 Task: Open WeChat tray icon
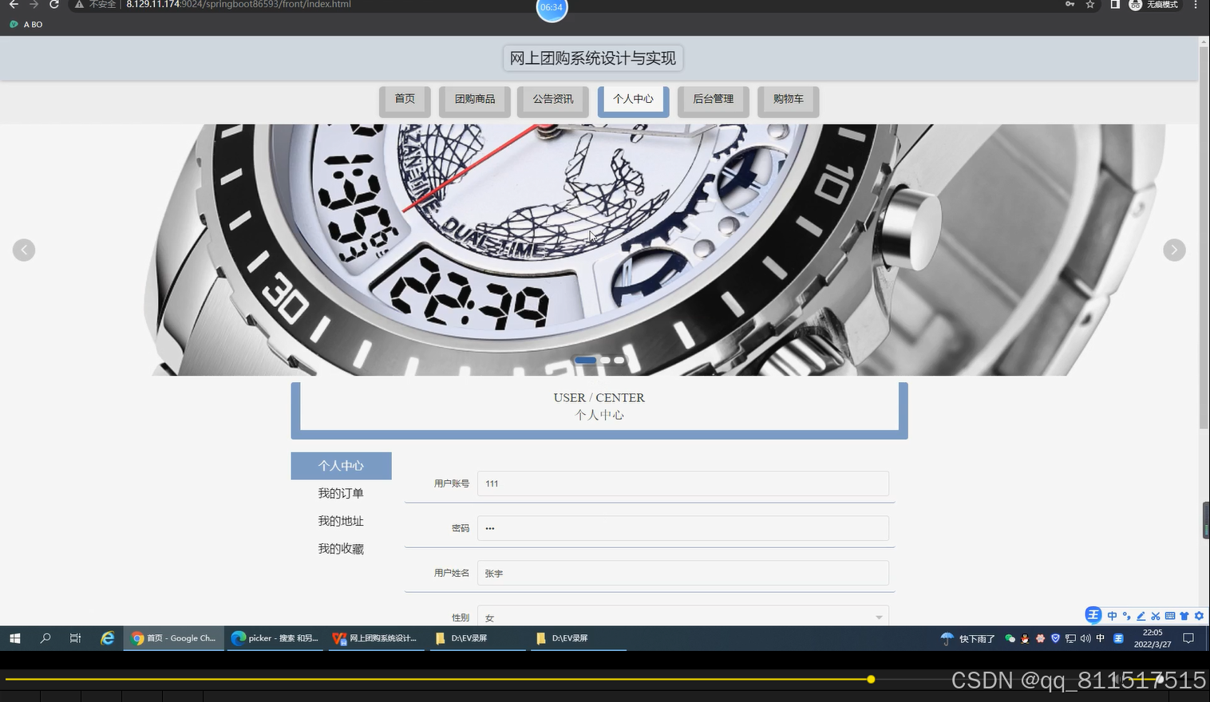[1010, 638]
